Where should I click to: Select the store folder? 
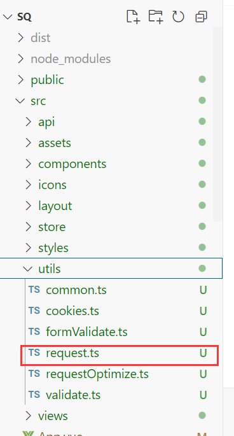coord(111,227)
